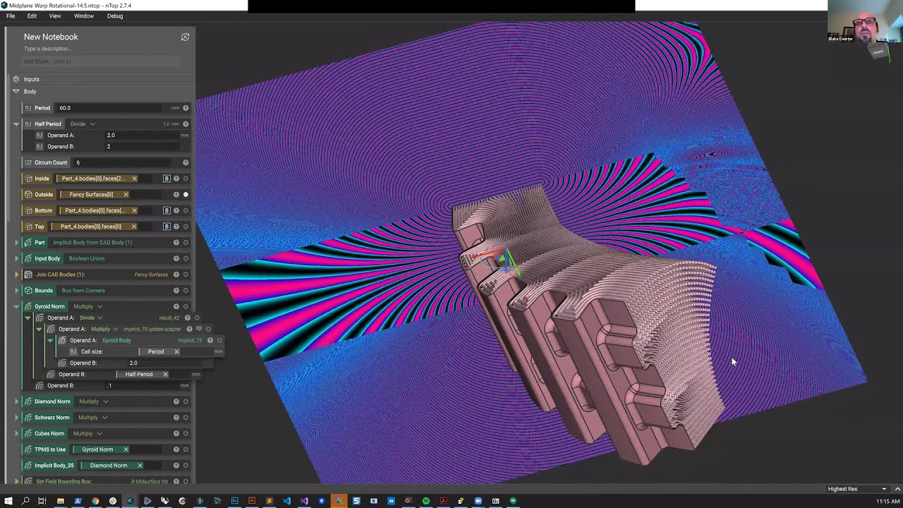
Task: Remove Half Period chip from Operand B
Action: pos(165,374)
